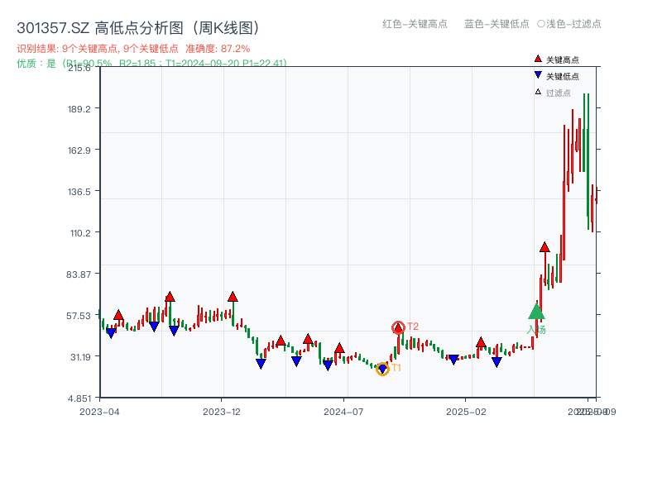
Task: Click y-axis value 31.19
Action: point(80,357)
